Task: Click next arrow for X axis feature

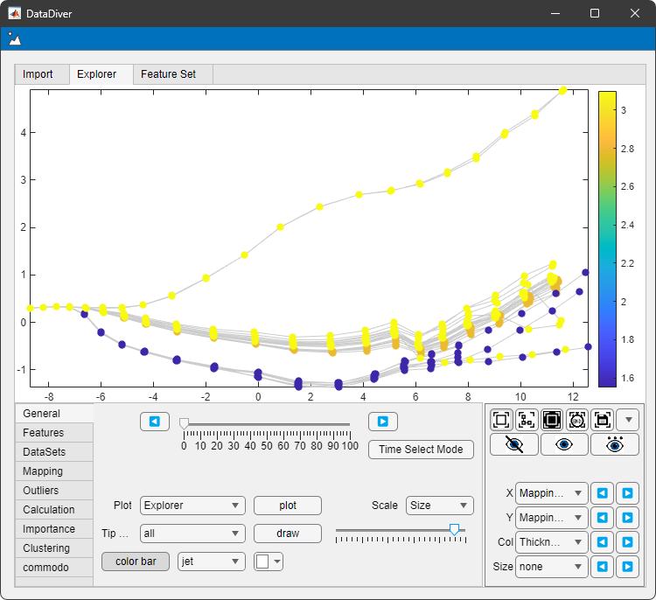Action: [627, 493]
